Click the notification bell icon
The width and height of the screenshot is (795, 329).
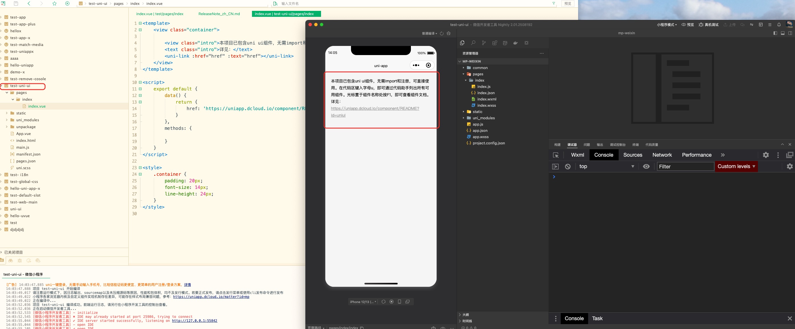pyautogui.click(x=779, y=25)
